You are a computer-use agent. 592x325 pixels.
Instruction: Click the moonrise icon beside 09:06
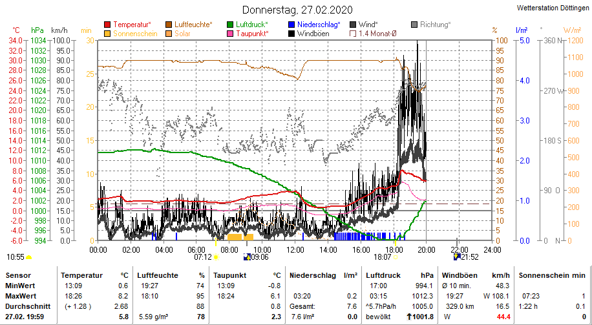click(x=246, y=257)
